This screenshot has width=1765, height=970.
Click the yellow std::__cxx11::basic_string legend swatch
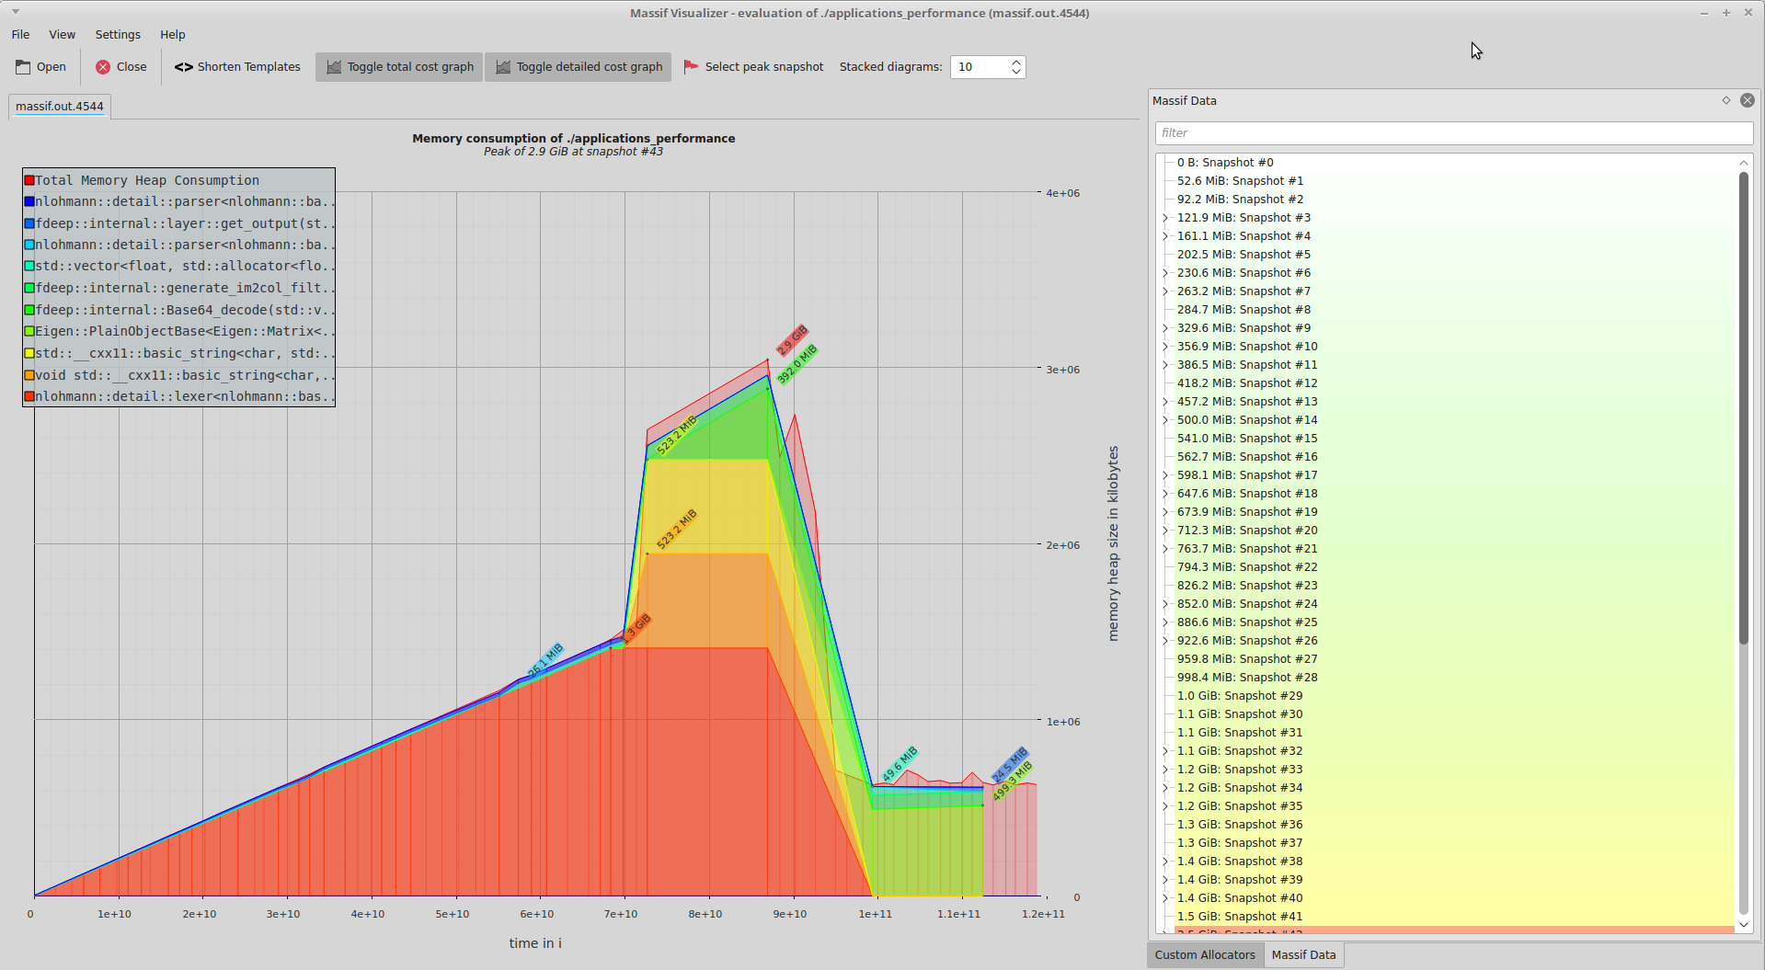[29, 353]
